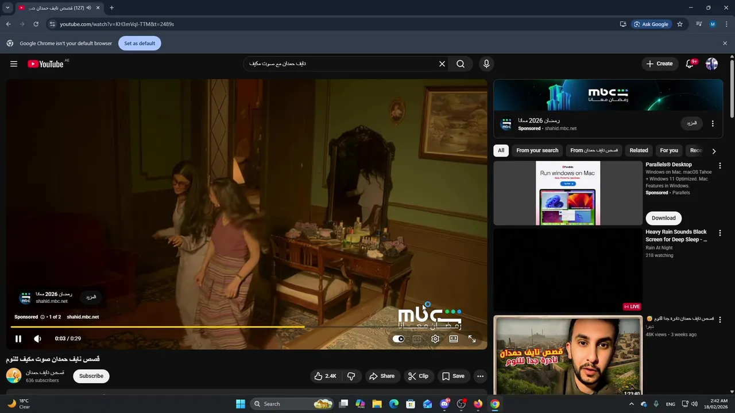
Task: Pause the playing video
Action: point(18,338)
